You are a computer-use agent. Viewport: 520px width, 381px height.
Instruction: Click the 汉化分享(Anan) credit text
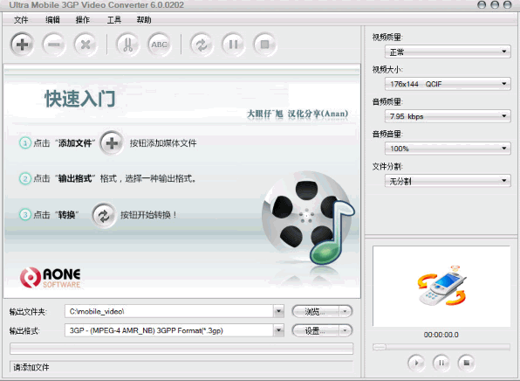(318, 114)
